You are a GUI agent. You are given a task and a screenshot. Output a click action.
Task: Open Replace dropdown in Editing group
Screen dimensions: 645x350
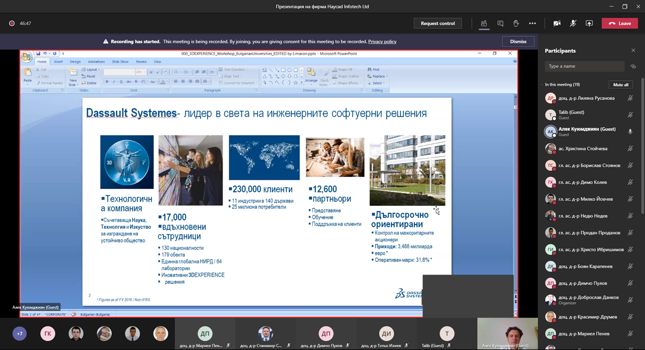click(x=377, y=76)
